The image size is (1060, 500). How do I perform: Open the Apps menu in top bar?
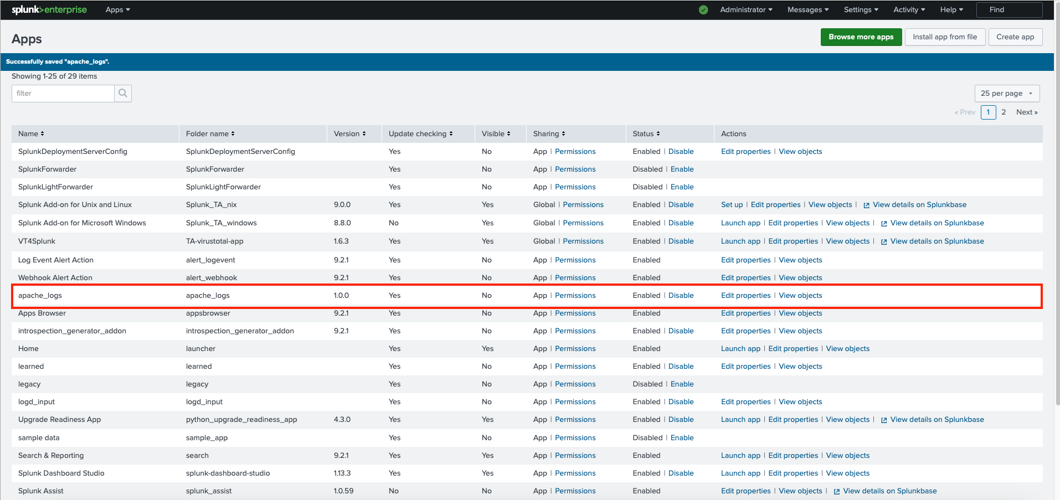[x=117, y=9]
